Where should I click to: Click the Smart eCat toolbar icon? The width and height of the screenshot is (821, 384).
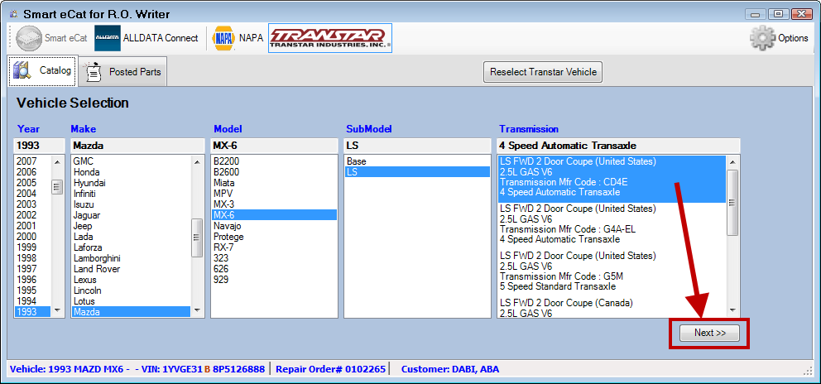pyautogui.click(x=29, y=38)
